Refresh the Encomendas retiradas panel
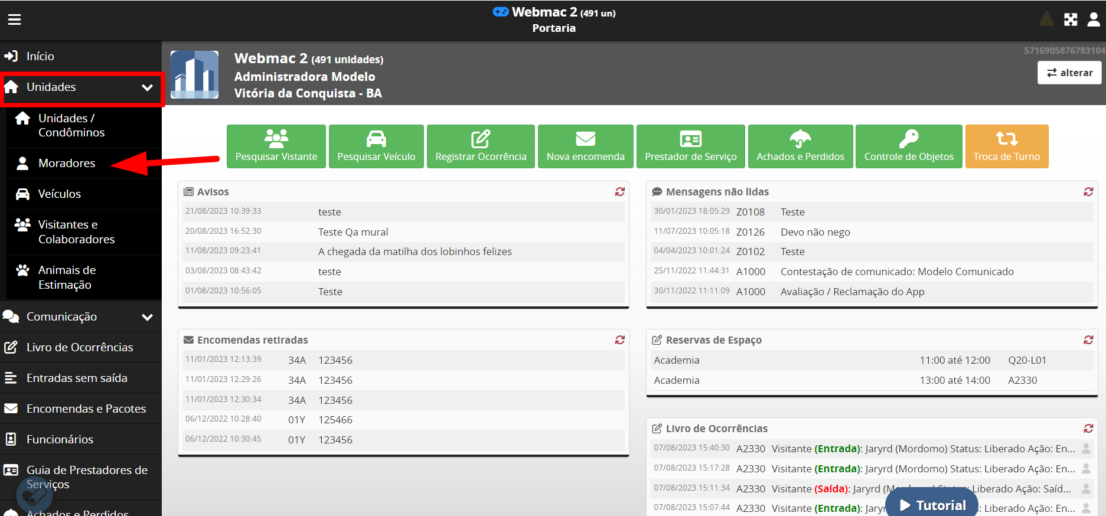 (x=619, y=340)
